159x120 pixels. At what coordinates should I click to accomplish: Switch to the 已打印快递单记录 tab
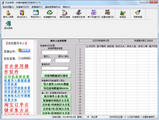pyautogui.click(x=101, y=41)
